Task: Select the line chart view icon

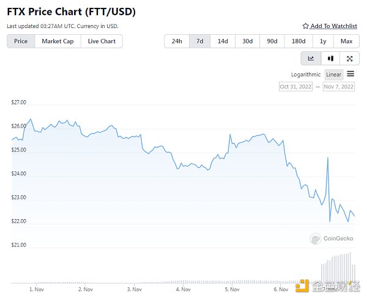Action: point(311,59)
